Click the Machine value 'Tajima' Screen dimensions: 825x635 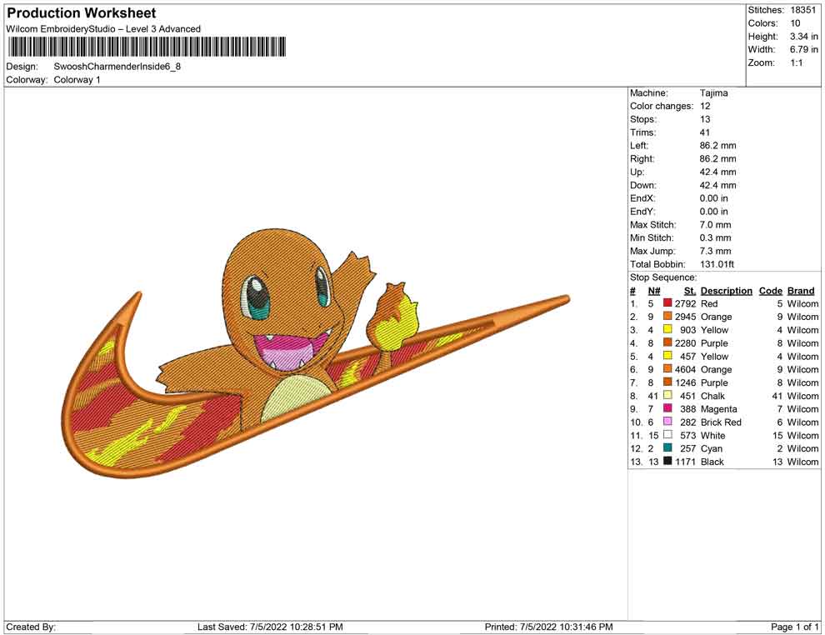click(x=714, y=93)
